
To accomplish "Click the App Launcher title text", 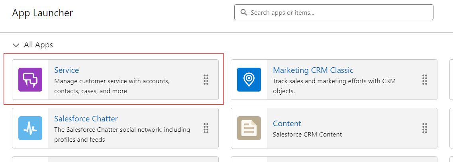I will [x=43, y=13].
